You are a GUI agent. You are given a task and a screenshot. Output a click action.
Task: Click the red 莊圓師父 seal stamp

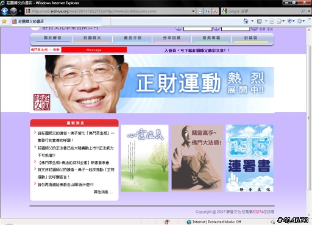tap(42, 102)
